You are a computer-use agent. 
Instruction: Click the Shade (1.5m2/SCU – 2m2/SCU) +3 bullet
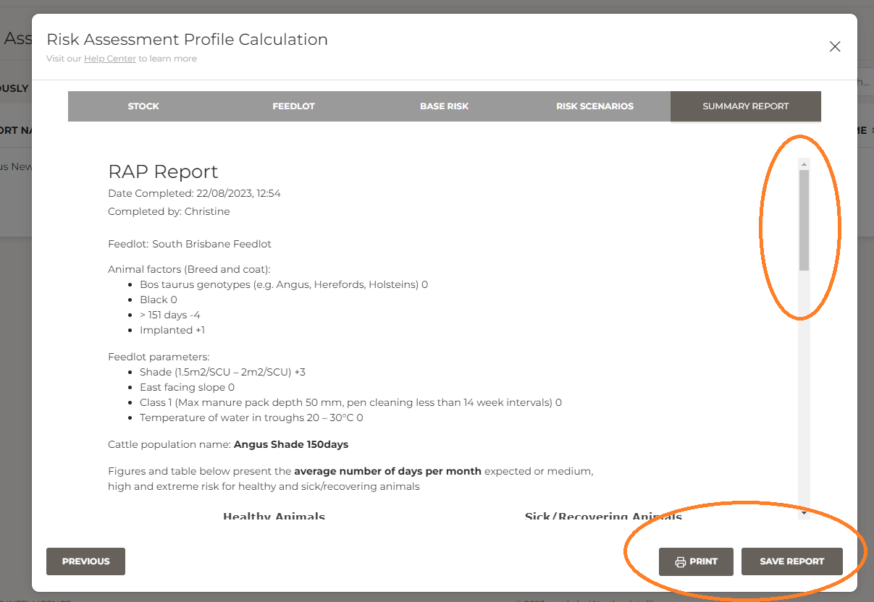click(x=222, y=372)
